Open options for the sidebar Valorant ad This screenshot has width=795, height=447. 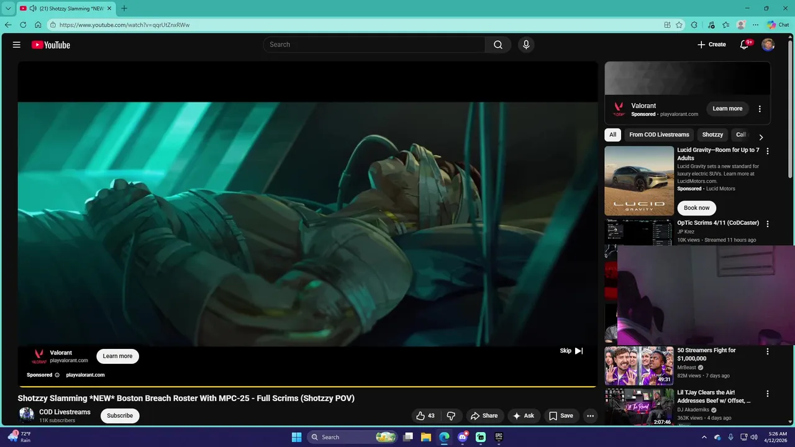pyautogui.click(x=760, y=109)
